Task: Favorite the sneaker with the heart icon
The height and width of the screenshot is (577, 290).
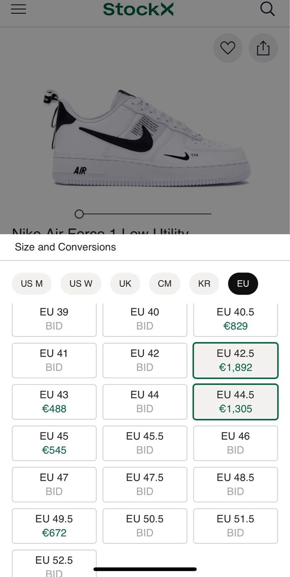Action: coord(227,48)
